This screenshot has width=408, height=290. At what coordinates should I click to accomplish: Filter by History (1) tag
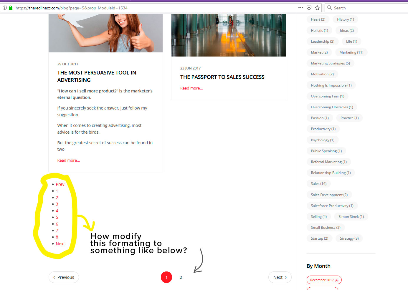click(346, 19)
